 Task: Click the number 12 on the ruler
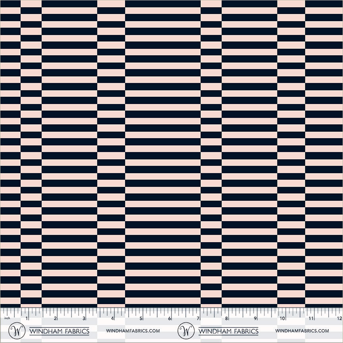coord(339,318)
